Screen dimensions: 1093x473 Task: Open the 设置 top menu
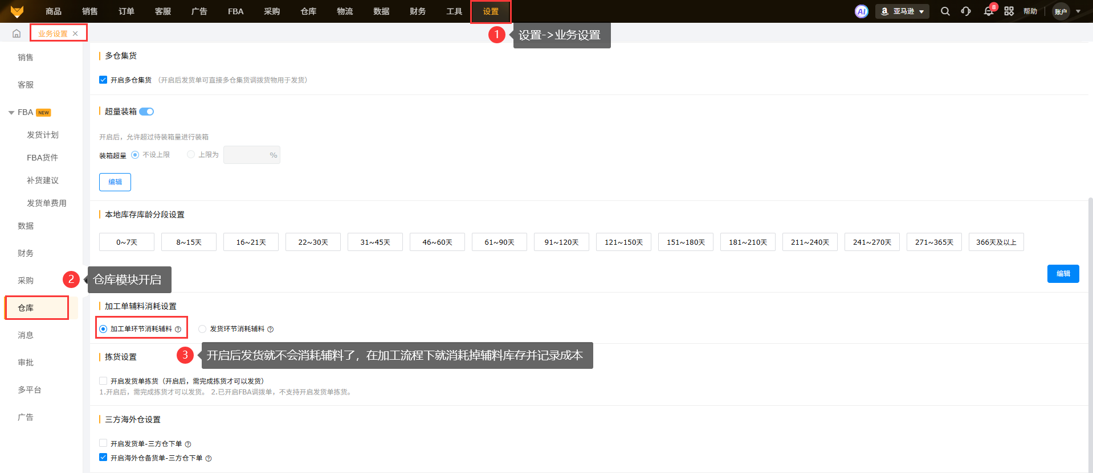(491, 11)
